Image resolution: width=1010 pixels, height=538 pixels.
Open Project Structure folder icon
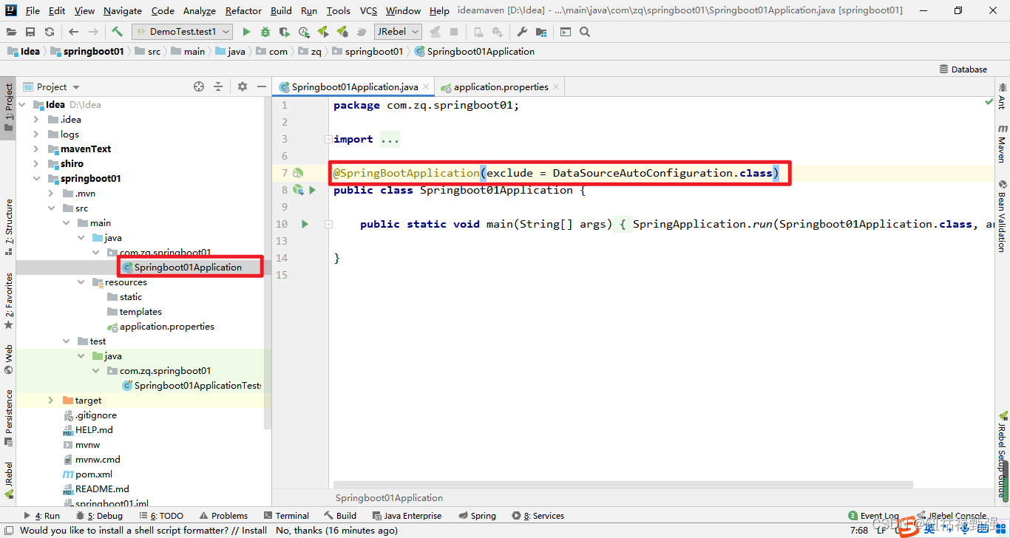click(x=541, y=32)
